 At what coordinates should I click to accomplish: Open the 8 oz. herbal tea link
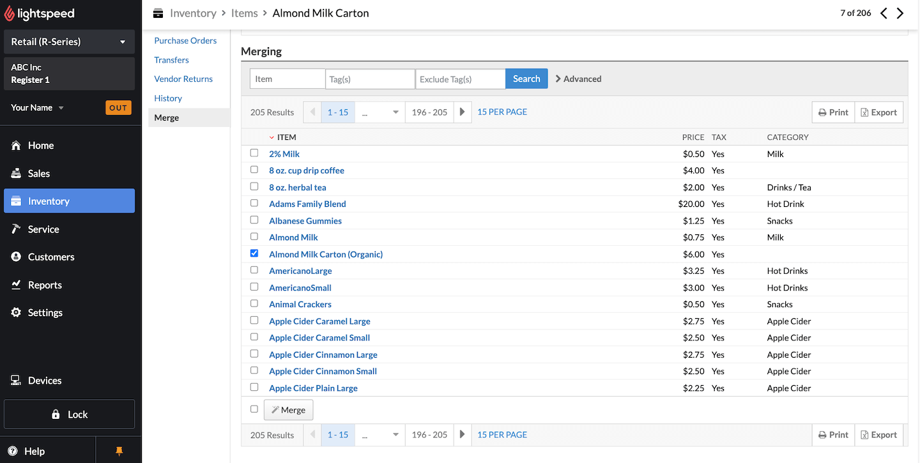tap(298, 187)
